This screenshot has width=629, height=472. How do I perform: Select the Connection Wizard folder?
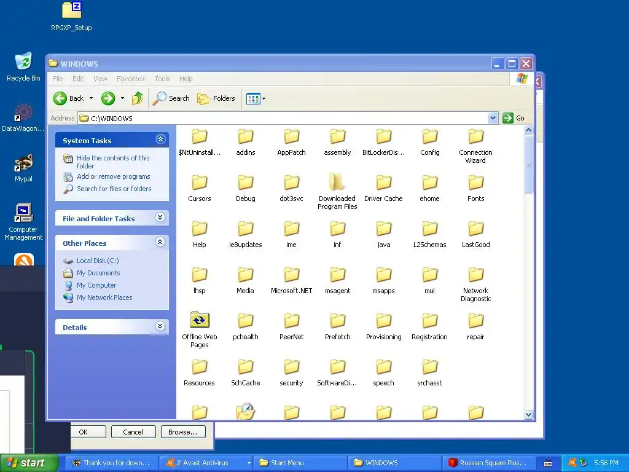pyautogui.click(x=476, y=146)
